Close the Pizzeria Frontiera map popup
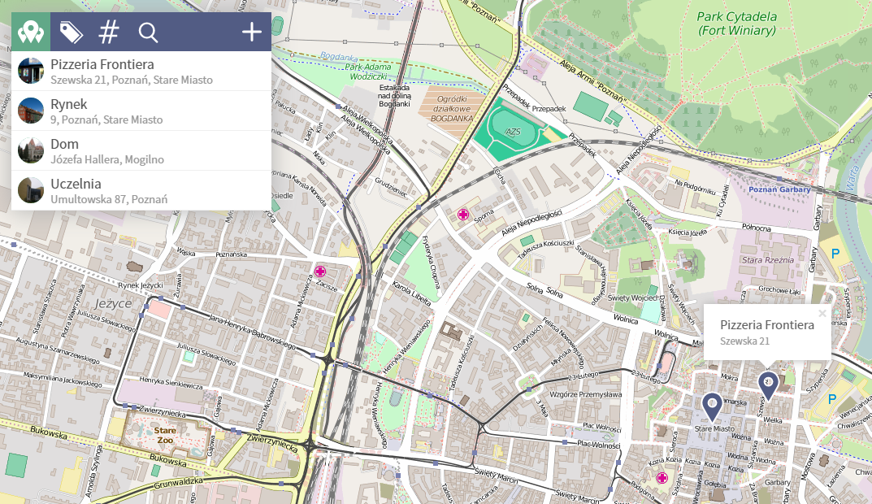Viewport: 872px width, 504px height. [822, 313]
